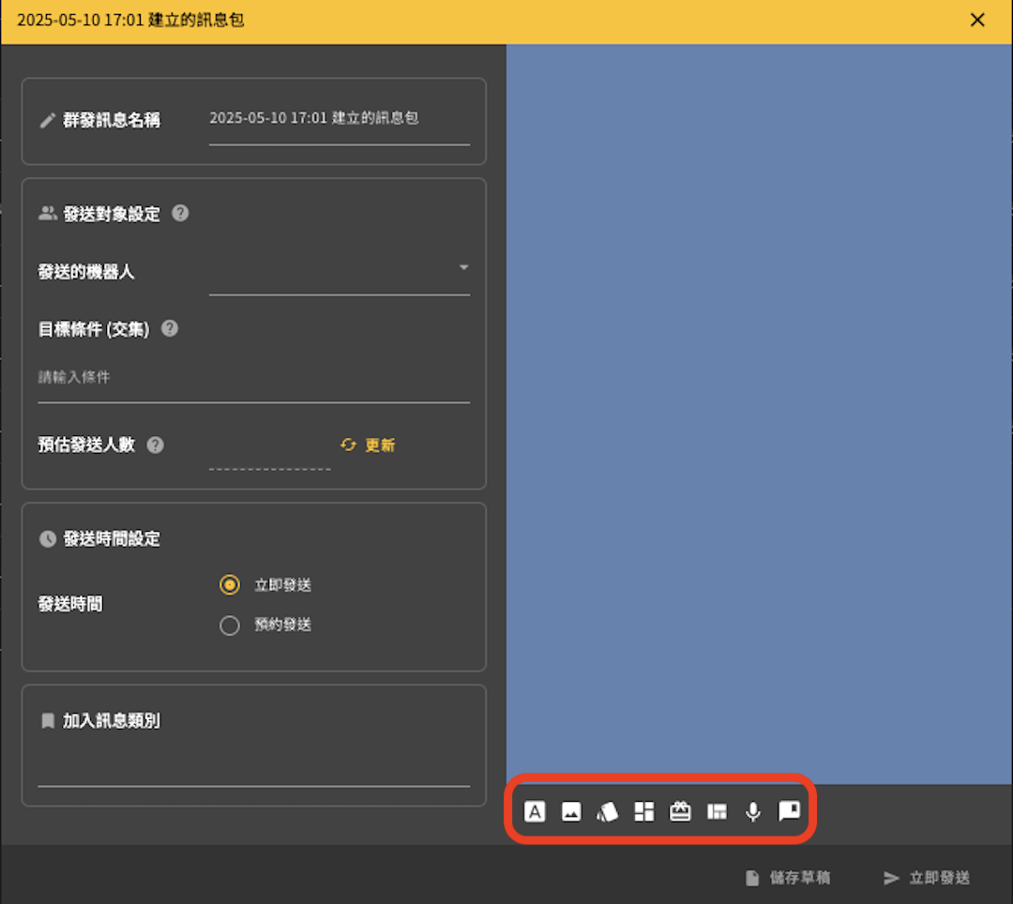Add a coupon gift message
Viewport: 1013px width, 904px height.
(x=680, y=811)
